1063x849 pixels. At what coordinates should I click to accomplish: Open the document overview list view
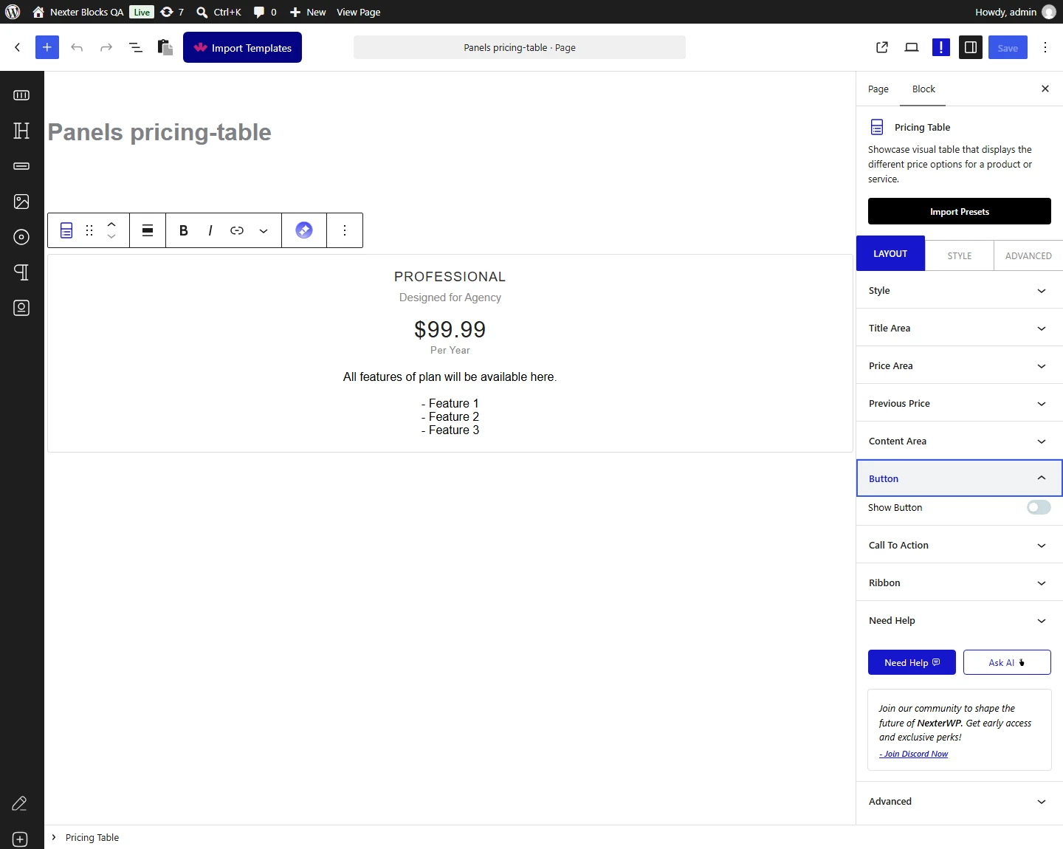(136, 47)
